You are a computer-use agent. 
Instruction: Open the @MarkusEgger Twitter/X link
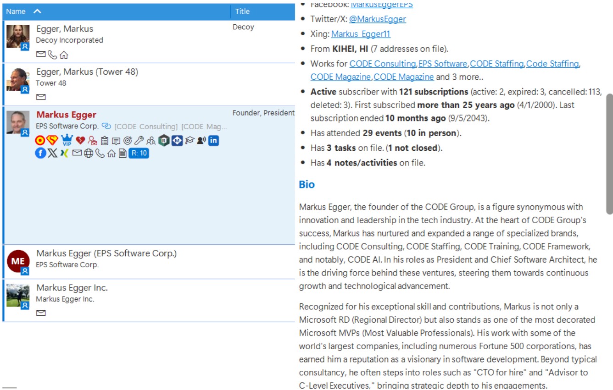pyautogui.click(x=377, y=19)
